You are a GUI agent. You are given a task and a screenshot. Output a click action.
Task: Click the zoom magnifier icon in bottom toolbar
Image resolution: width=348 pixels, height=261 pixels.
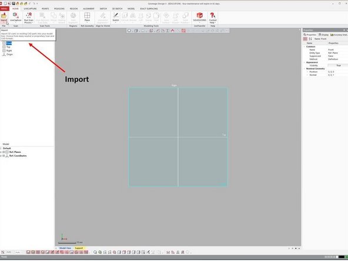pos(95,252)
